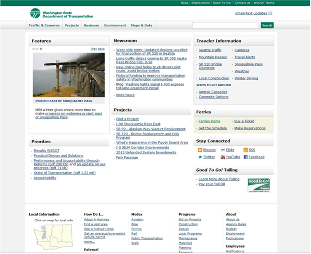This screenshot has height=254, width=311.
Task: Select the first feature slide dot
Action: (33, 49)
